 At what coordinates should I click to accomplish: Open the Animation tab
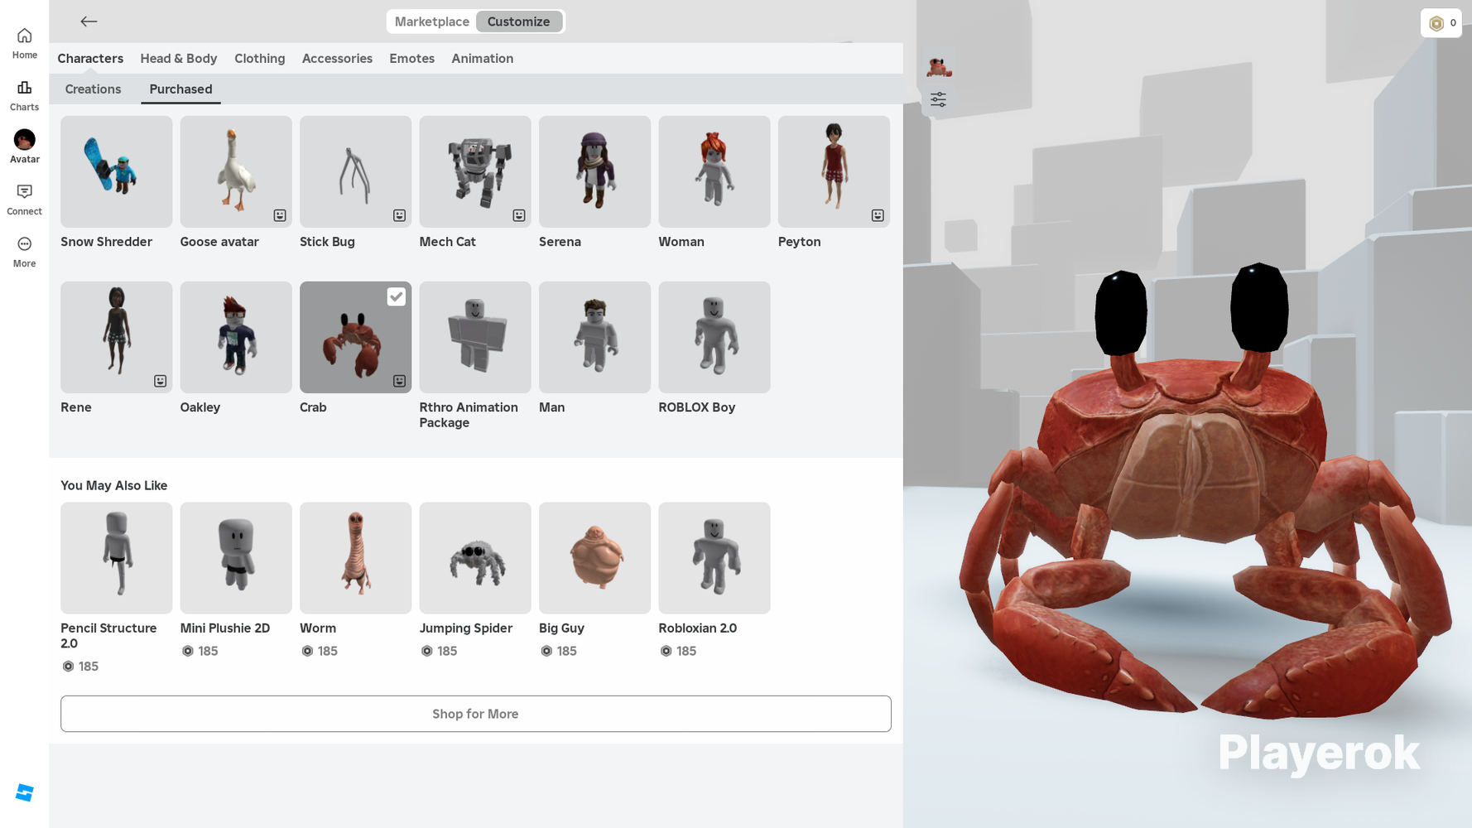[482, 59]
